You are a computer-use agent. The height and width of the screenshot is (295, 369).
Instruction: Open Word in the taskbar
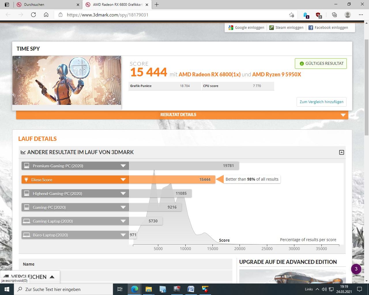191,289
